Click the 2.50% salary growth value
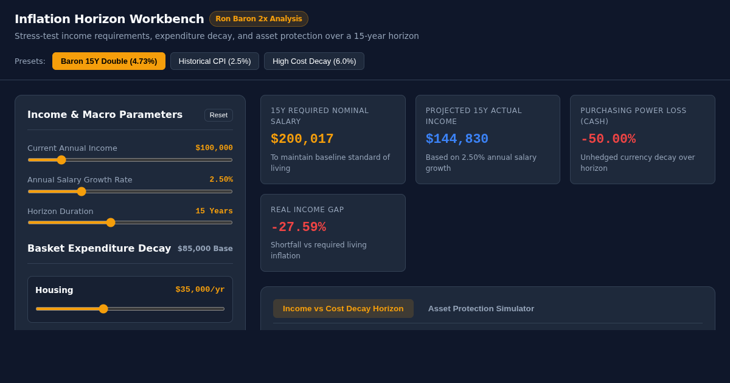The height and width of the screenshot is (383, 730). (x=221, y=179)
